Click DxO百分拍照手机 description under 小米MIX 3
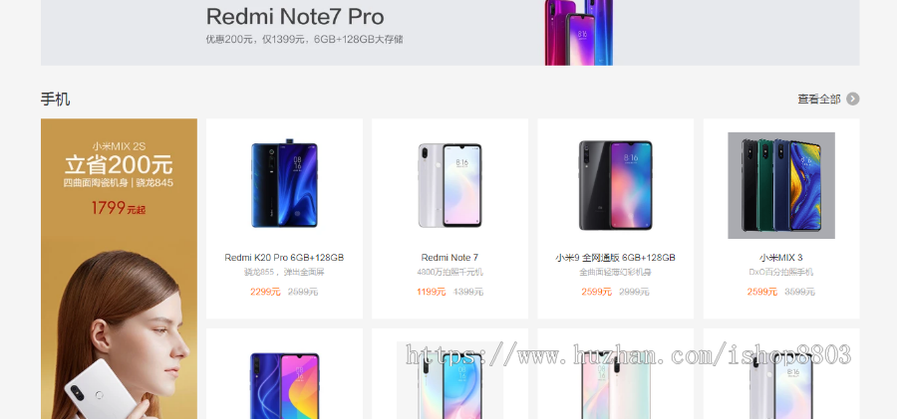The height and width of the screenshot is (419, 897). (780, 272)
